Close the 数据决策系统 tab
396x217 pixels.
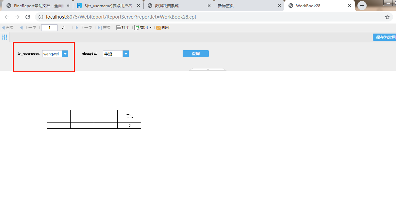(x=209, y=6)
